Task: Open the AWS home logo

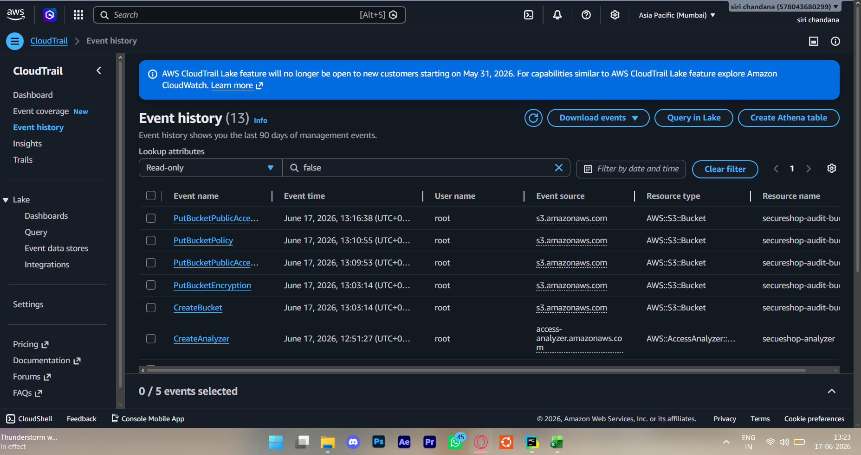Action: [16, 14]
